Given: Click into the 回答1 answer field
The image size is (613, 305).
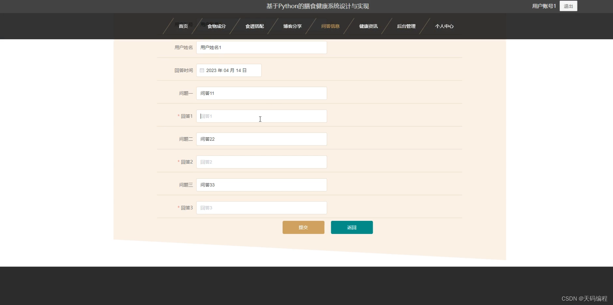Looking at the screenshot, I should pos(261,116).
